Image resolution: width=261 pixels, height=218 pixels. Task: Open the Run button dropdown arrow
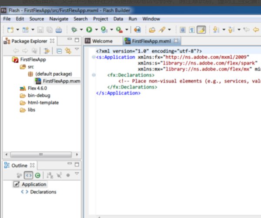pos(96,30)
